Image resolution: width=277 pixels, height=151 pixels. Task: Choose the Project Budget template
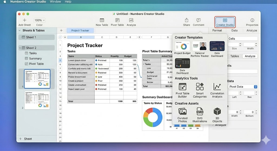tap(182, 48)
